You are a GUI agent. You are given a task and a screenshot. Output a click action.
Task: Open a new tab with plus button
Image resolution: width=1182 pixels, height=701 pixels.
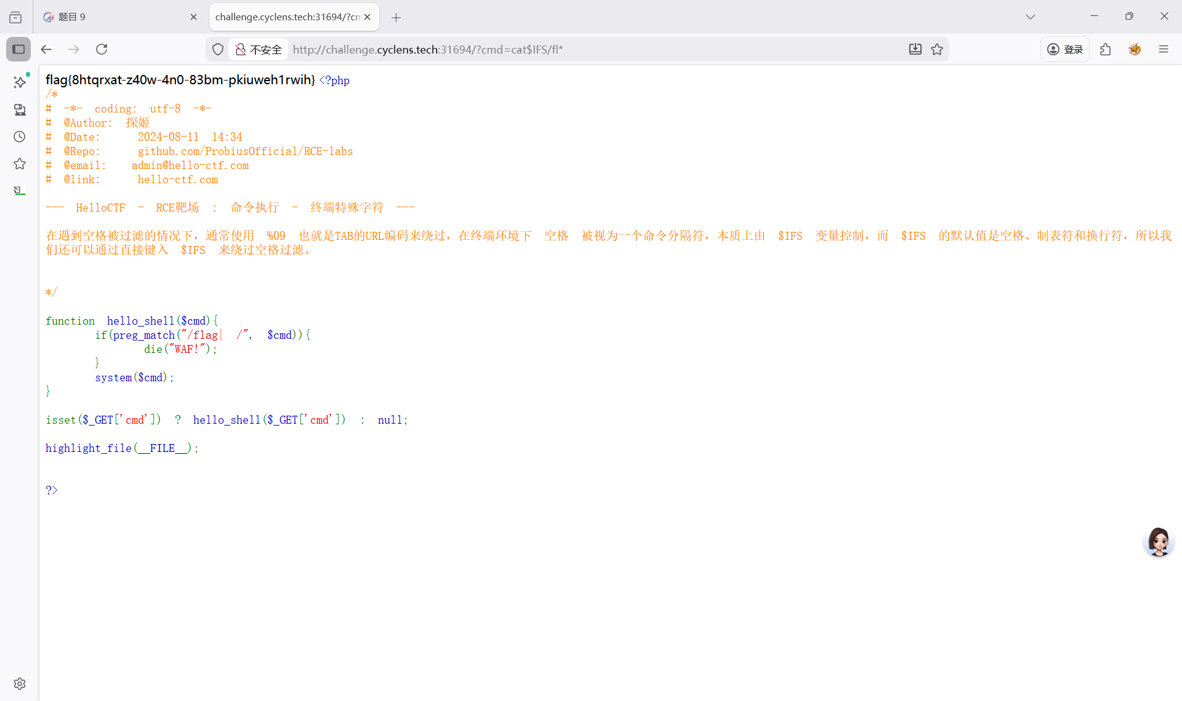(396, 17)
